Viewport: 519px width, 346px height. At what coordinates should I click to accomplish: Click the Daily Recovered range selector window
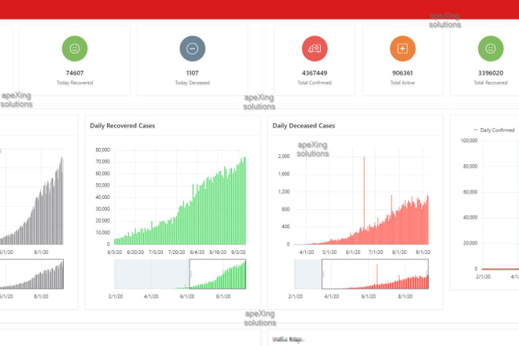218,274
